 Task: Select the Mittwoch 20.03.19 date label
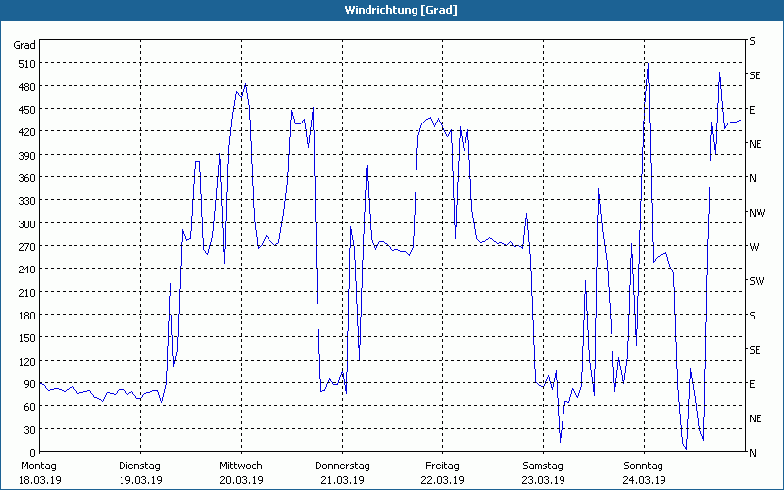click(x=240, y=472)
